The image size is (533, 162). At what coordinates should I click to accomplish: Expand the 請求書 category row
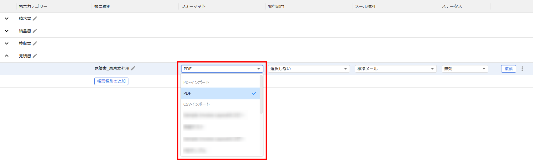point(7,18)
